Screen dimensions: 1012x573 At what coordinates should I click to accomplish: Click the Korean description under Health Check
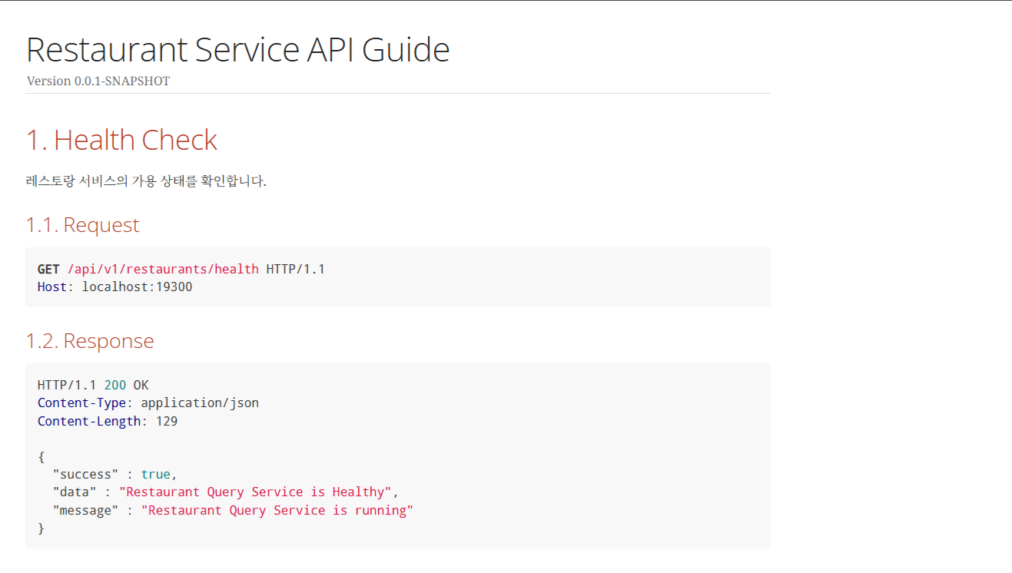pos(146,181)
